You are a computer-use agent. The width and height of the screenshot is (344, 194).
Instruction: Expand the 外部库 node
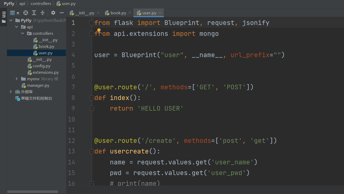click(x=11, y=92)
